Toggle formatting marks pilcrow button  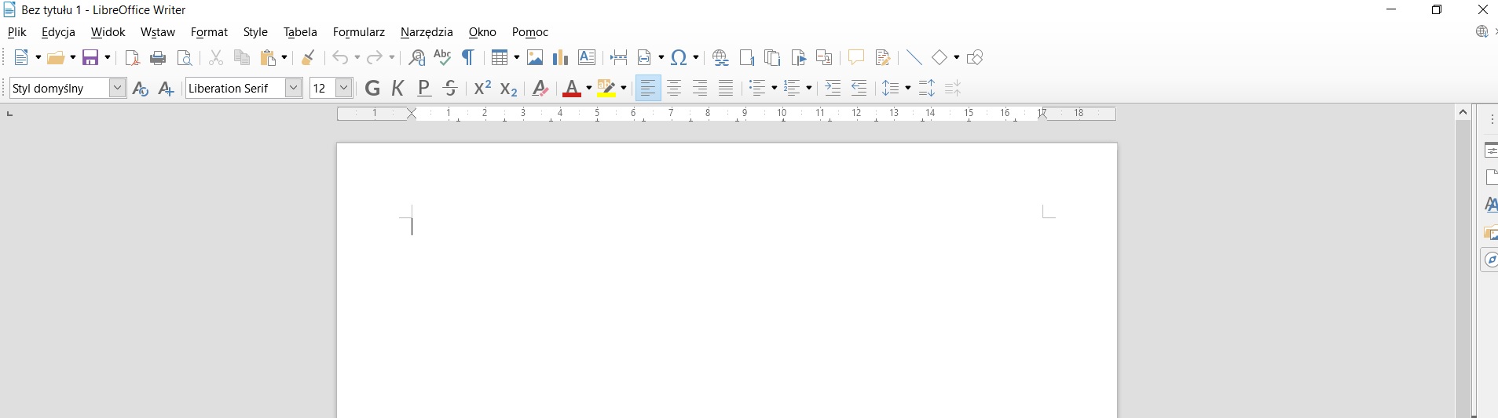coord(468,57)
